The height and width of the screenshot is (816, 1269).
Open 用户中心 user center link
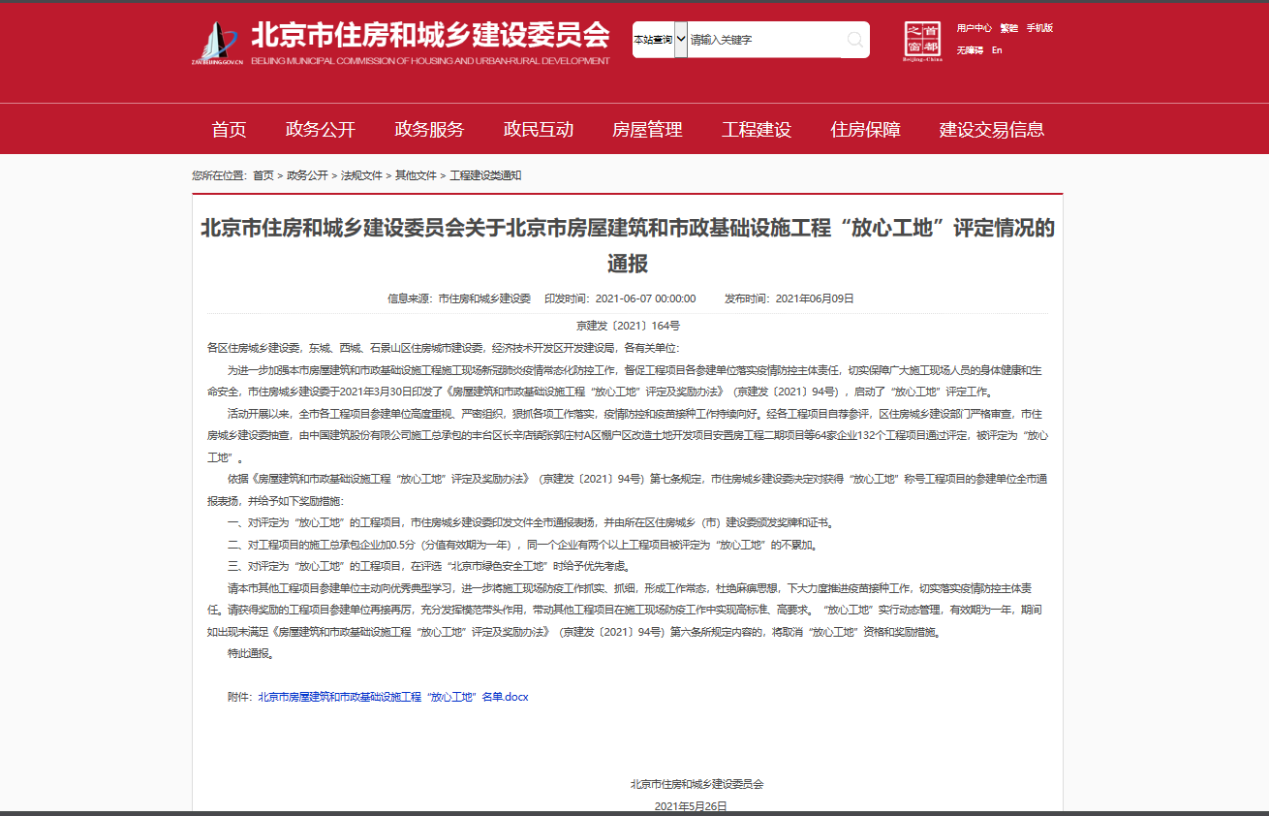[x=974, y=28]
